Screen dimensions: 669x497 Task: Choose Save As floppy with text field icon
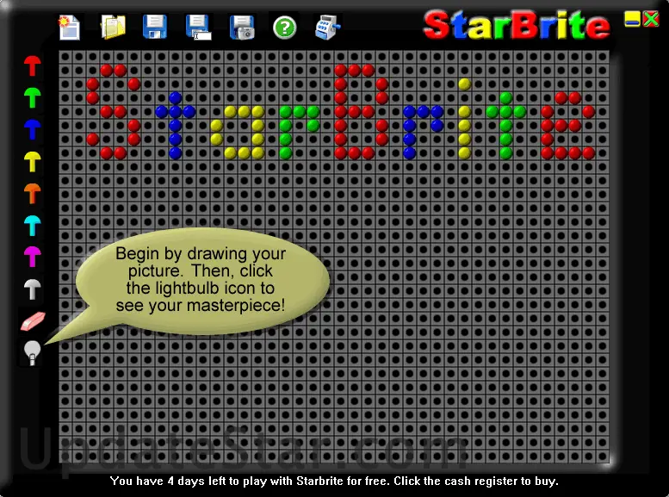coord(198,28)
